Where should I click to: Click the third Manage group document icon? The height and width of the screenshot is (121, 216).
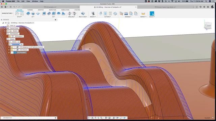pos(131,13)
